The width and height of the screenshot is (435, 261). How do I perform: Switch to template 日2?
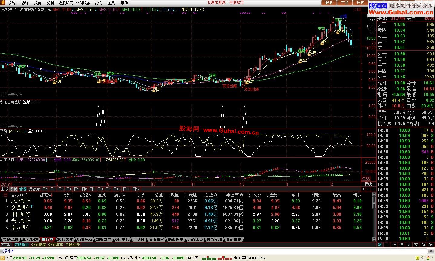tap(53, 189)
